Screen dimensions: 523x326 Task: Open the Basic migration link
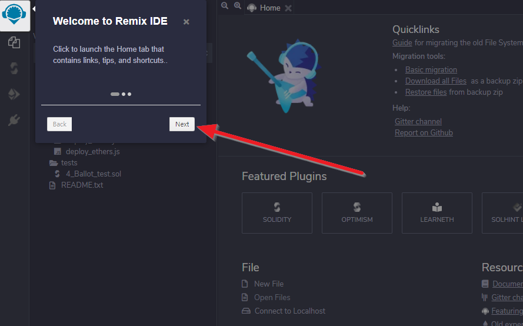431,70
